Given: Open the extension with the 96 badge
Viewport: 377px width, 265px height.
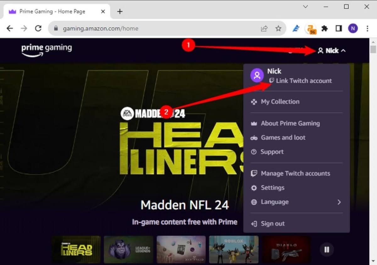Looking at the screenshot, I should 311,29.
